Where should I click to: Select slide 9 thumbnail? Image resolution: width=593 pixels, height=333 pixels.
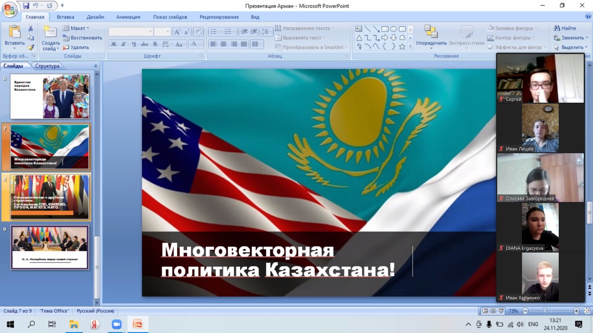(x=50, y=247)
